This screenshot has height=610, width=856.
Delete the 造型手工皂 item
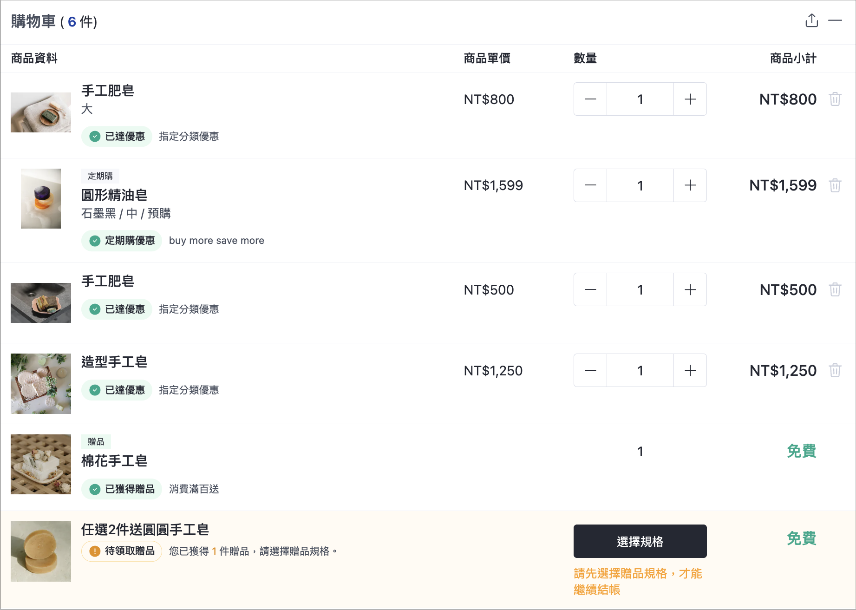point(835,370)
